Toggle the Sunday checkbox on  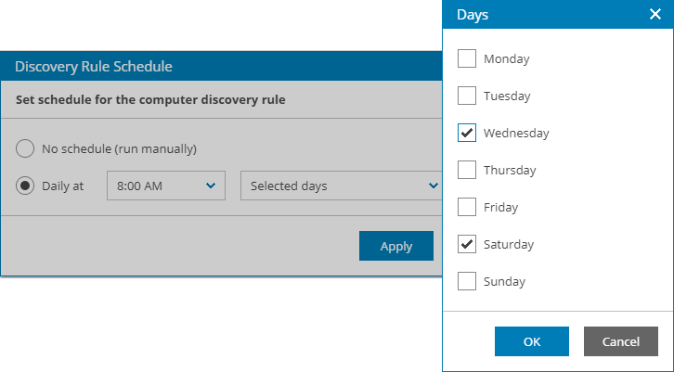coord(467,281)
